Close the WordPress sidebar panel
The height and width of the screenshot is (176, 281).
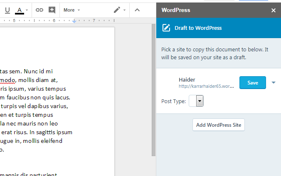[x=273, y=10]
